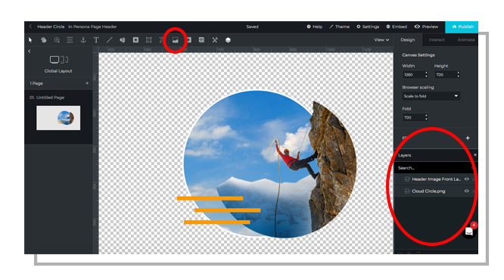Preview the project
504x280 pixels.
[426, 26]
